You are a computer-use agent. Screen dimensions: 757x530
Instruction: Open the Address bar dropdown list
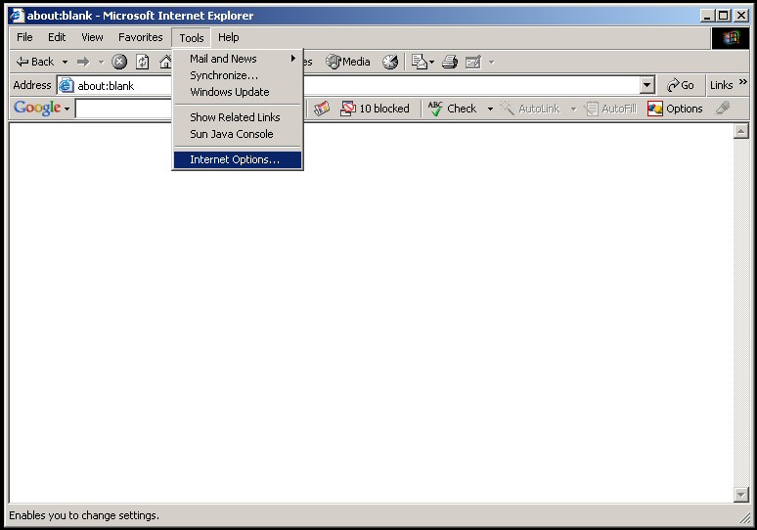tap(646, 85)
